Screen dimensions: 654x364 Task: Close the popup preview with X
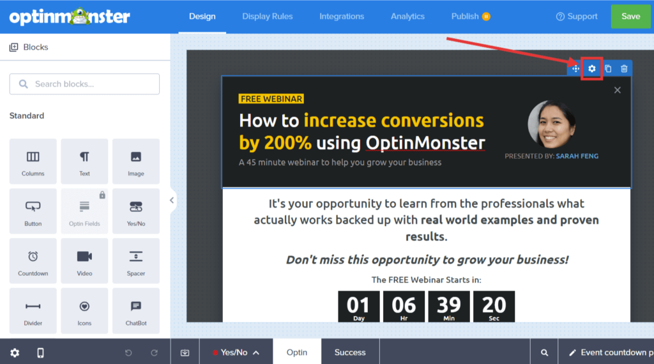(x=618, y=90)
